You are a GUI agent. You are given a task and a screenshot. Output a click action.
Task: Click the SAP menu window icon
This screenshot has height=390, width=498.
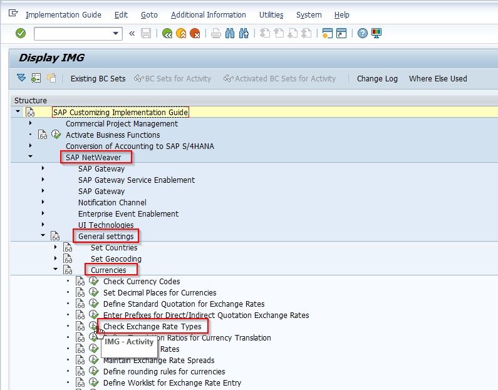[x=13, y=13]
